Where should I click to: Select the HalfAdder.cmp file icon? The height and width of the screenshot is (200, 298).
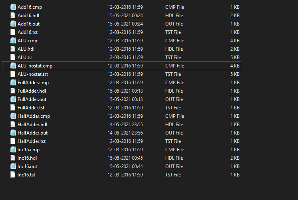[13, 116]
